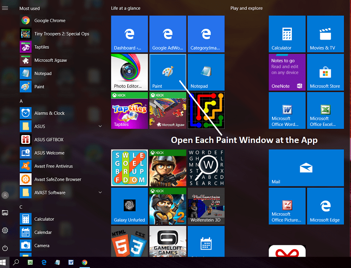Click the letter C section header
Screen dimensions: 351x268
click(21, 207)
